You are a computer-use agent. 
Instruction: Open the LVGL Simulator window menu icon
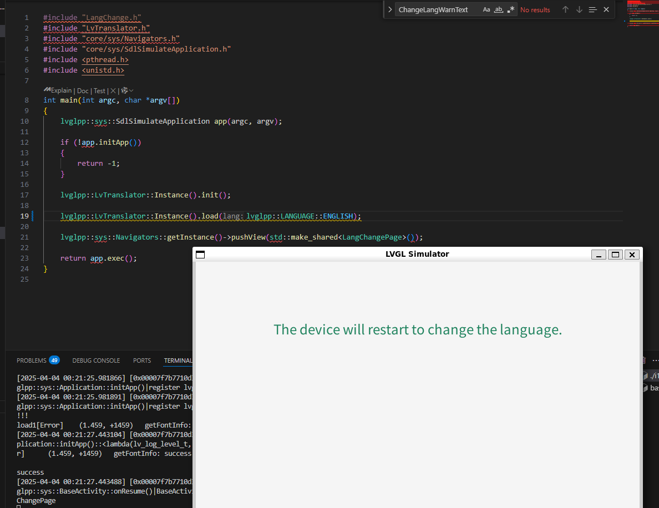click(200, 255)
